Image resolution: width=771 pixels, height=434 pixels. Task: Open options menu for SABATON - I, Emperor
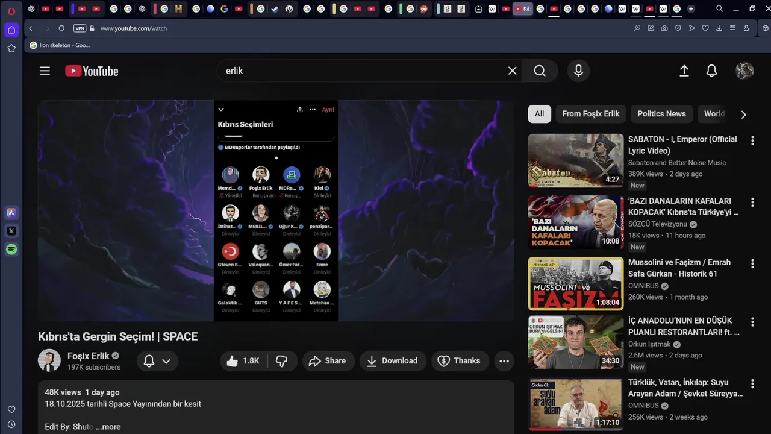point(752,140)
